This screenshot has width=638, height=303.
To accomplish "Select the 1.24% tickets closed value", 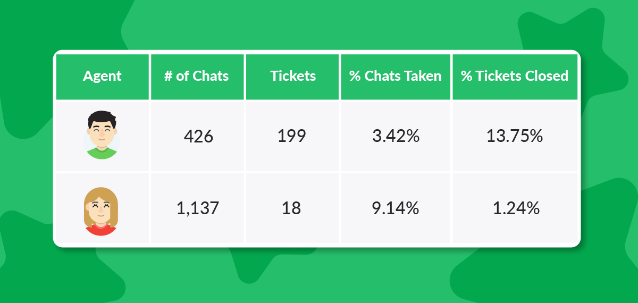I will click(516, 208).
